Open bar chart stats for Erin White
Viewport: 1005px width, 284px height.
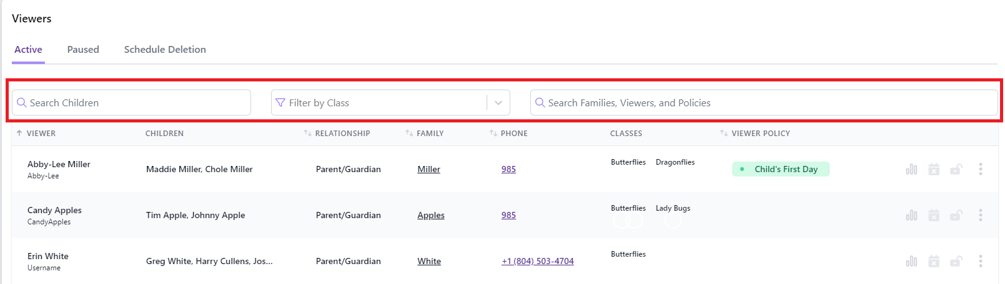tap(912, 261)
